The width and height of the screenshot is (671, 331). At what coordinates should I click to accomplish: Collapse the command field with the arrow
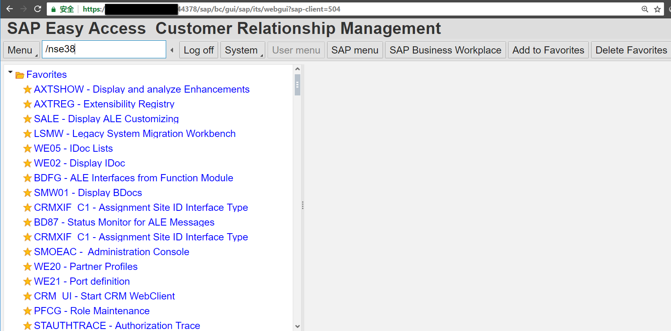[x=172, y=50]
